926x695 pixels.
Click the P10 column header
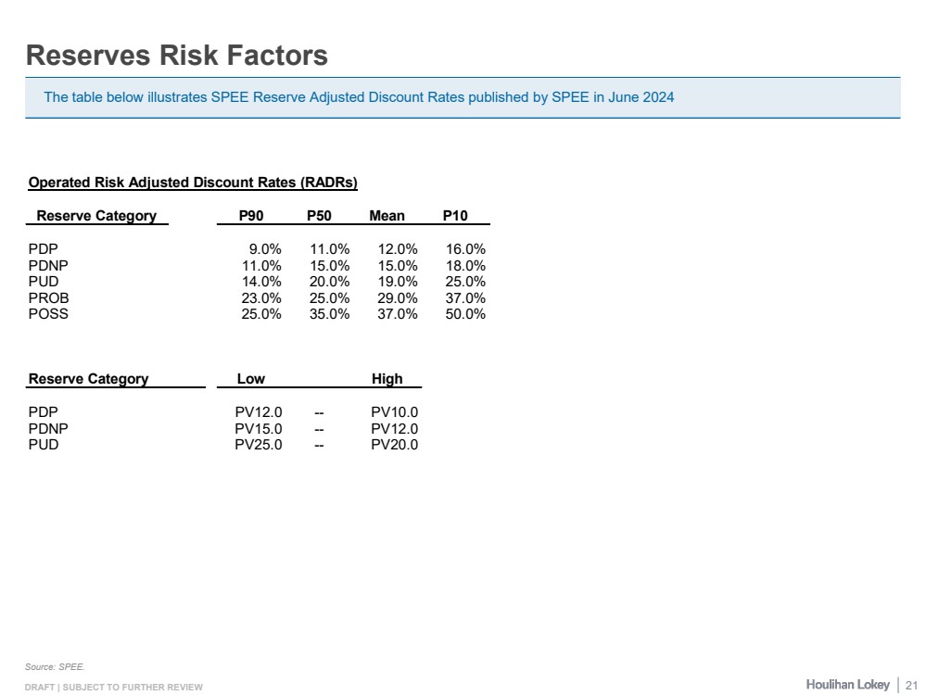click(455, 216)
